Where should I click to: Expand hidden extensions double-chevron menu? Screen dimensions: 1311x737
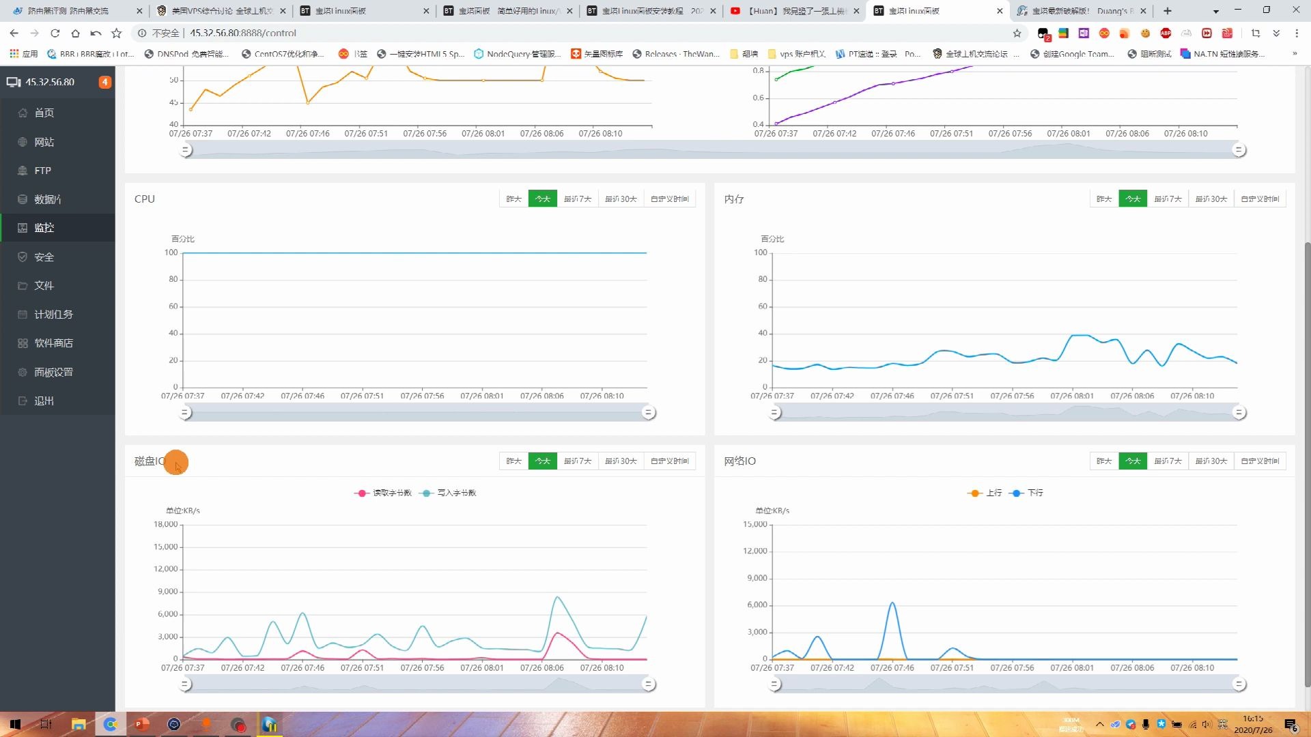click(1276, 33)
